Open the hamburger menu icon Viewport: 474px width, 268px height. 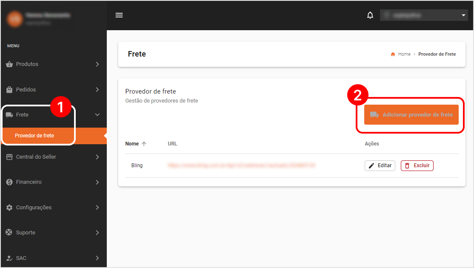(x=119, y=15)
